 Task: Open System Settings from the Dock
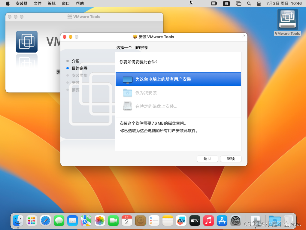point(235,221)
